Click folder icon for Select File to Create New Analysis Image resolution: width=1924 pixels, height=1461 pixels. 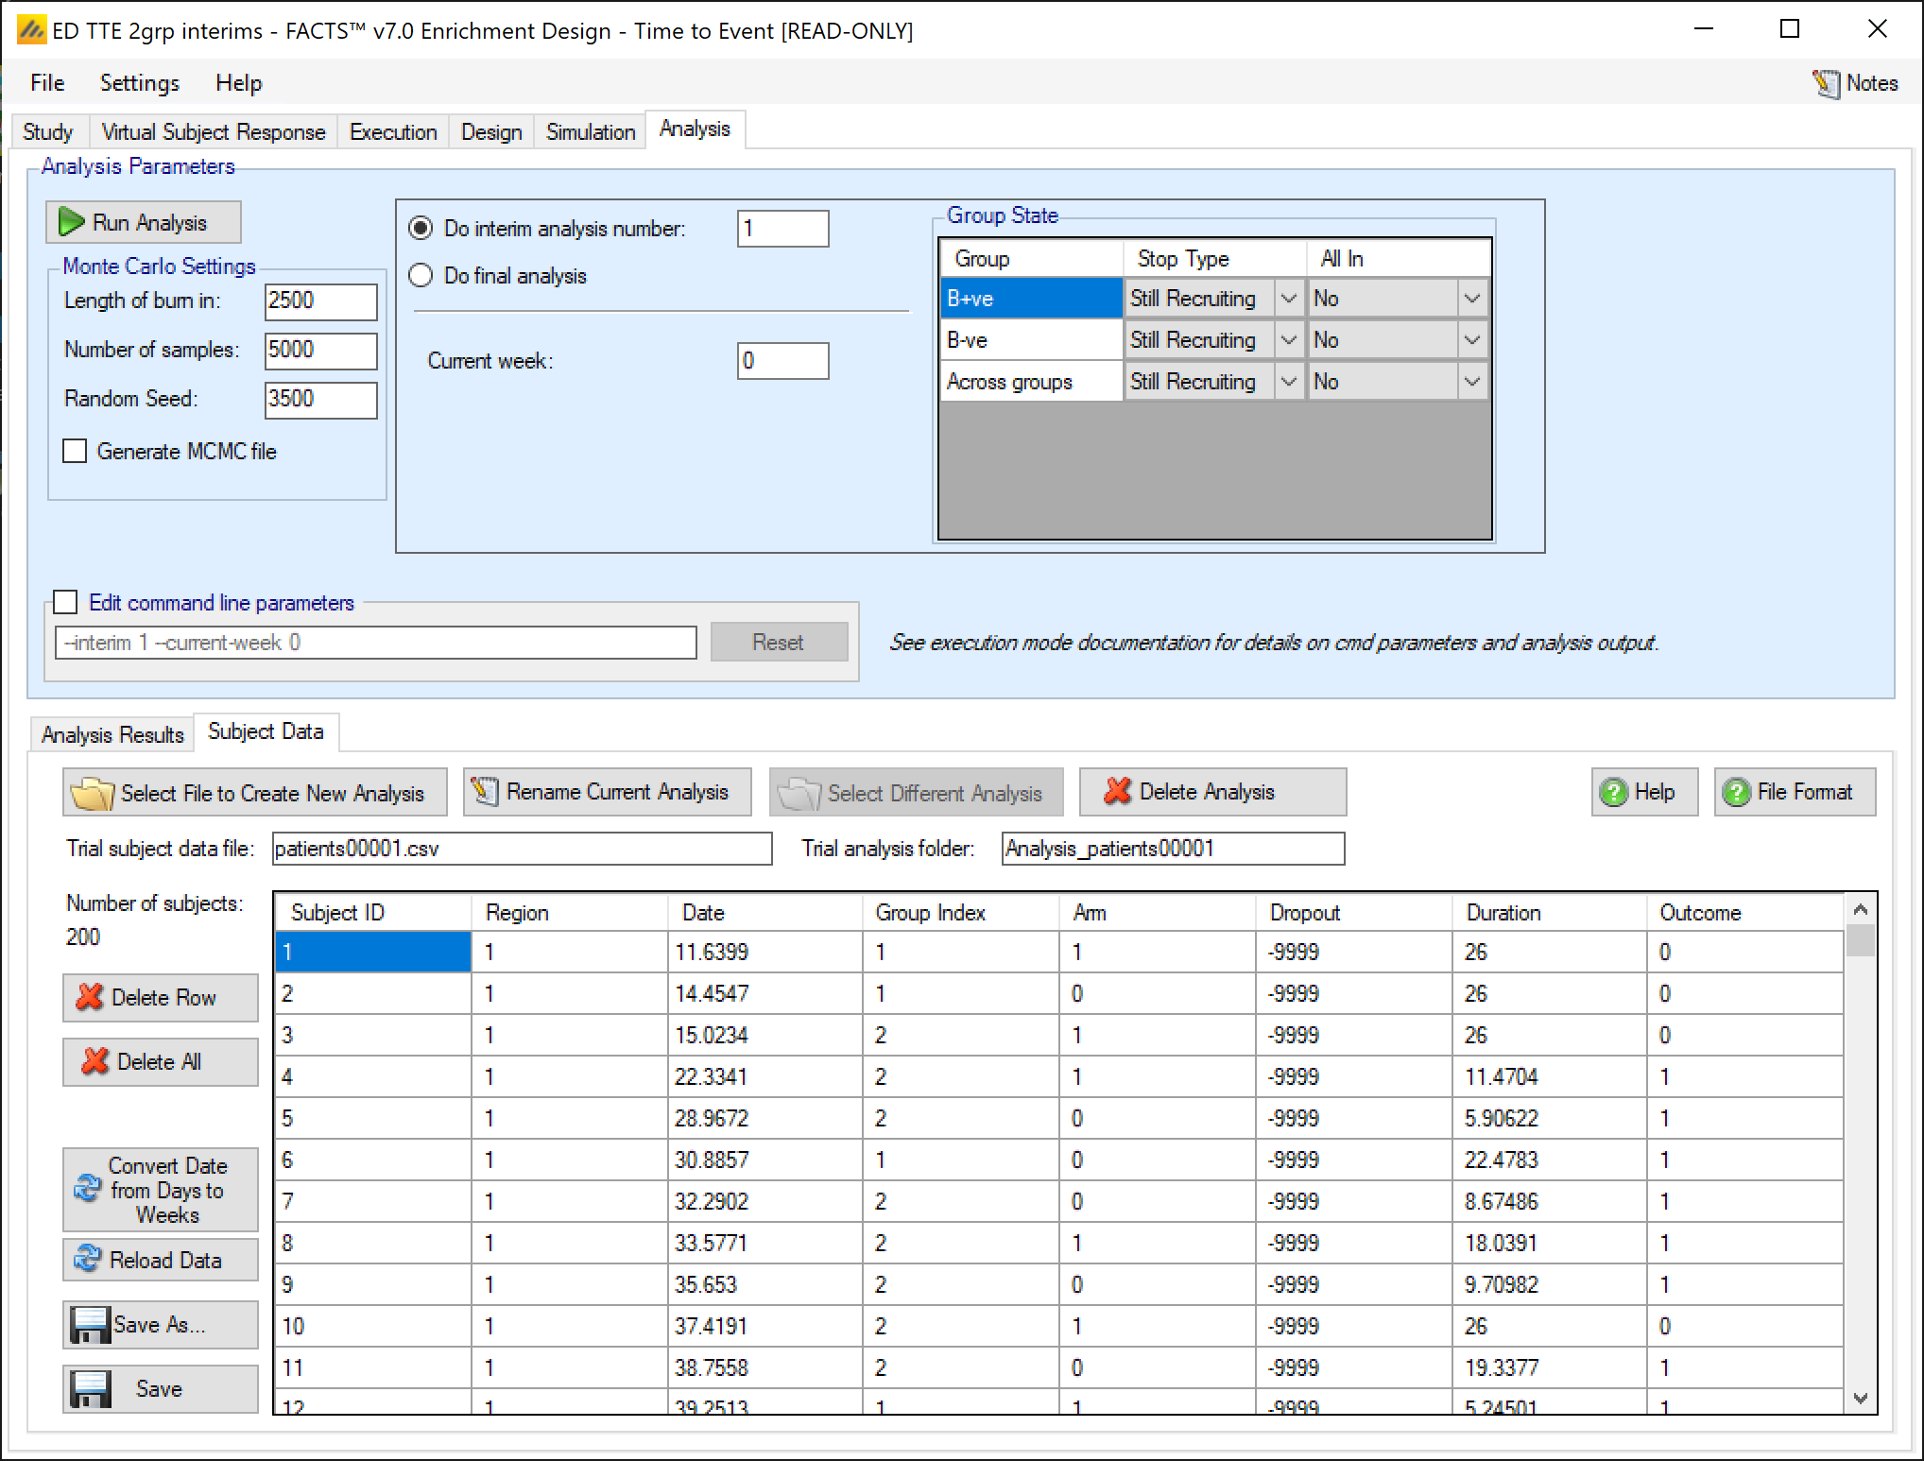click(92, 793)
